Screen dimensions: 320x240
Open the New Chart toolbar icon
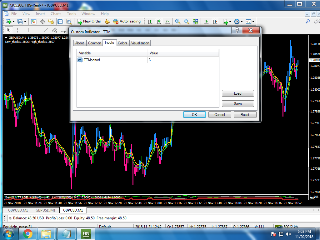(x=8, y=22)
